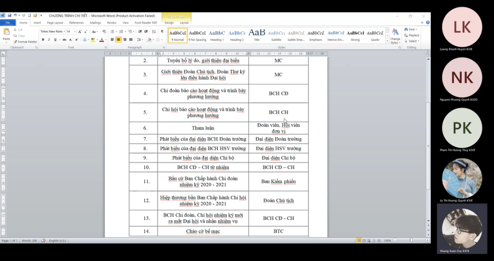
Task: Click the zoom slider handle
Action: click(411, 240)
